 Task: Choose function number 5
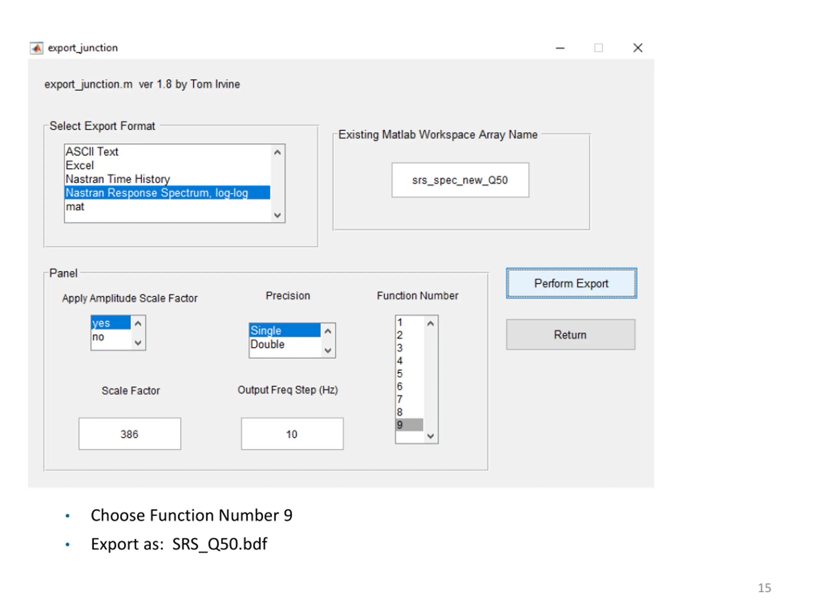(x=410, y=373)
